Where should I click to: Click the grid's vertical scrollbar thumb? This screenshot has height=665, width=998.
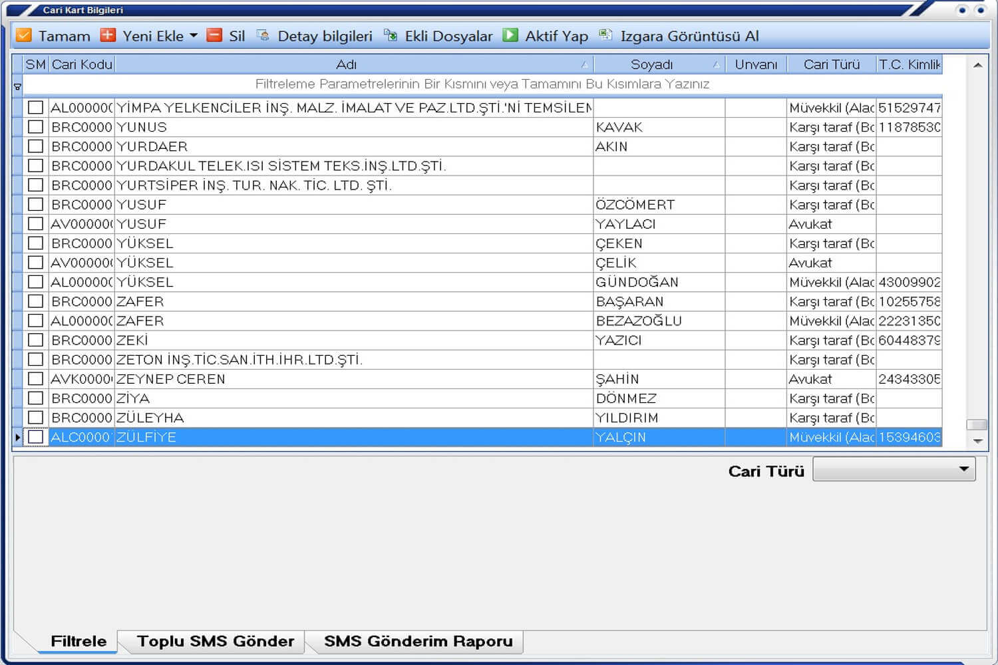coord(977,424)
